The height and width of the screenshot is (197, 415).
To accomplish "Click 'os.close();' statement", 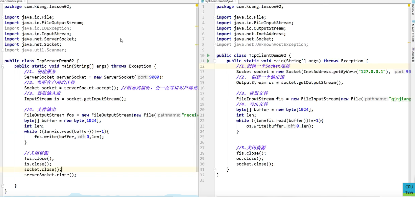I will pyautogui.click(x=250, y=159).
